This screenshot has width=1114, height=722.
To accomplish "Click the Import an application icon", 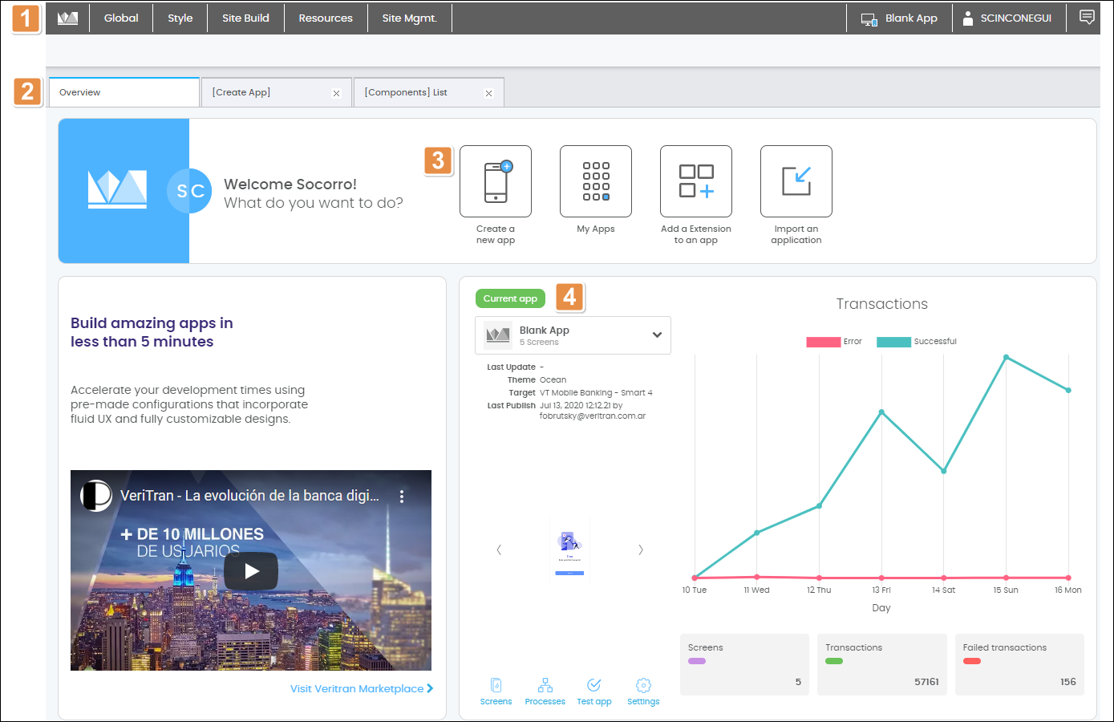I will coord(796,181).
